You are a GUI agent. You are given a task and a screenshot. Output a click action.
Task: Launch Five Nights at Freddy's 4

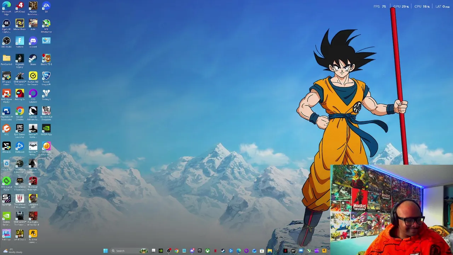pos(33,219)
